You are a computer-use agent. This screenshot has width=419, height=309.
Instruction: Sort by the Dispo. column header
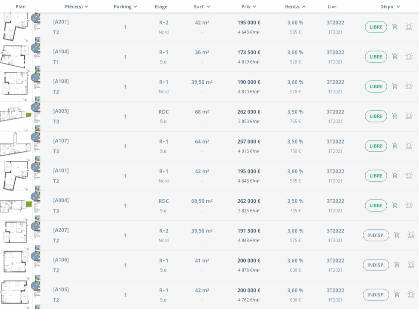[x=390, y=6]
